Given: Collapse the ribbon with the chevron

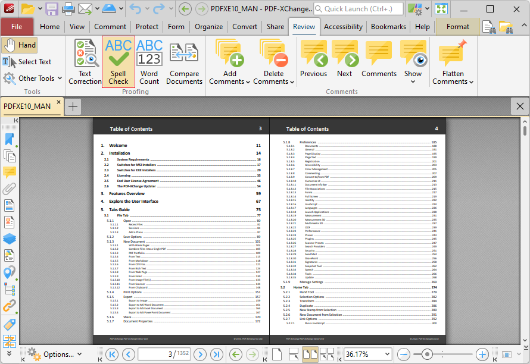Looking at the screenshot, I should click(x=523, y=26).
